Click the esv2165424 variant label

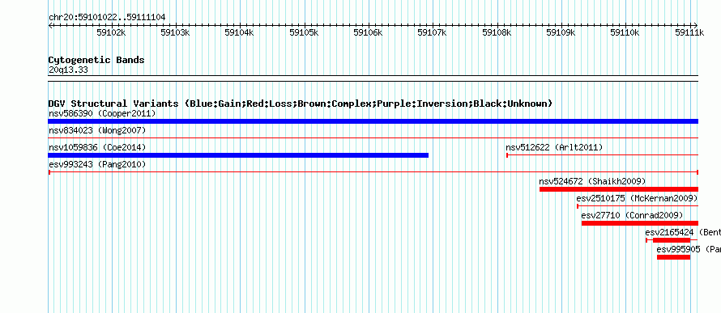click(683, 232)
